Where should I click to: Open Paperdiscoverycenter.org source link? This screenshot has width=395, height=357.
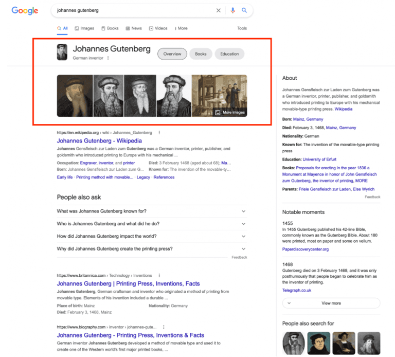tap(306, 249)
